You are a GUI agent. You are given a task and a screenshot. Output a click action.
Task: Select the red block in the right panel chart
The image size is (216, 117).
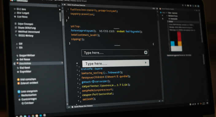179,36
